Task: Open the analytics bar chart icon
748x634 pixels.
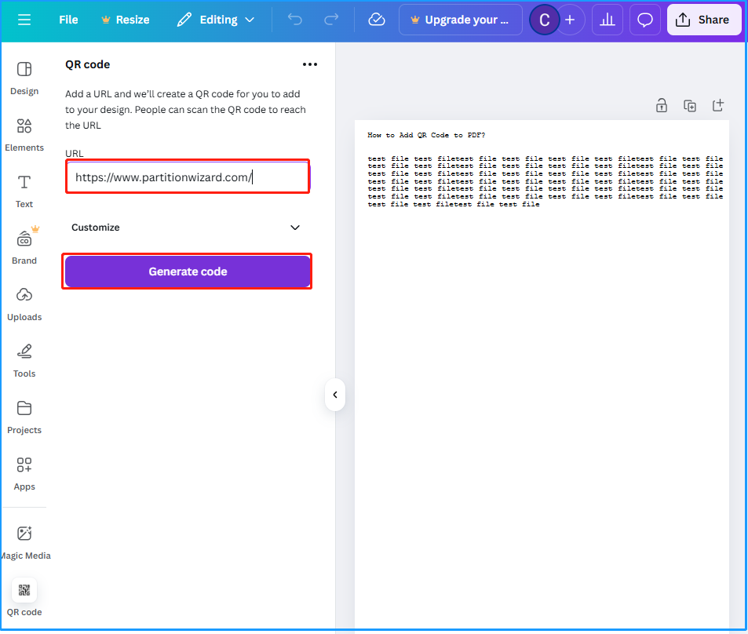Action: (x=608, y=20)
